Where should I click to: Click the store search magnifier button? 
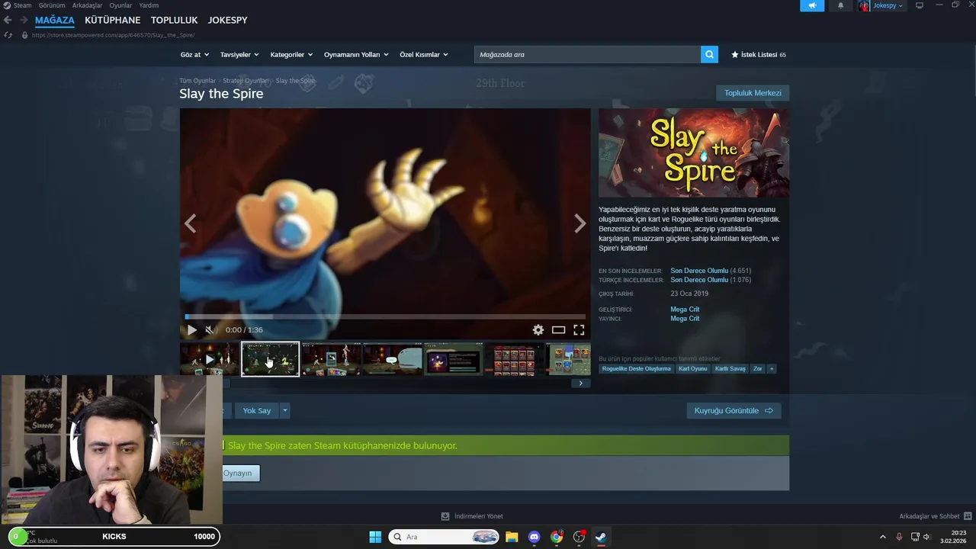pos(709,54)
